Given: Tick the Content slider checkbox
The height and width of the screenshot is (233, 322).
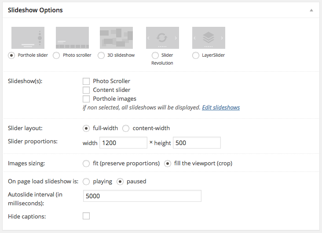Looking at the screenshot, I should click(x=86, y=90).
